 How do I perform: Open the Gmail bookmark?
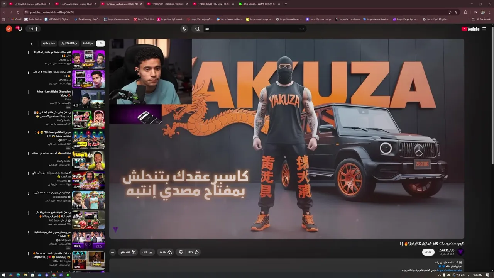tap(16, 19)
